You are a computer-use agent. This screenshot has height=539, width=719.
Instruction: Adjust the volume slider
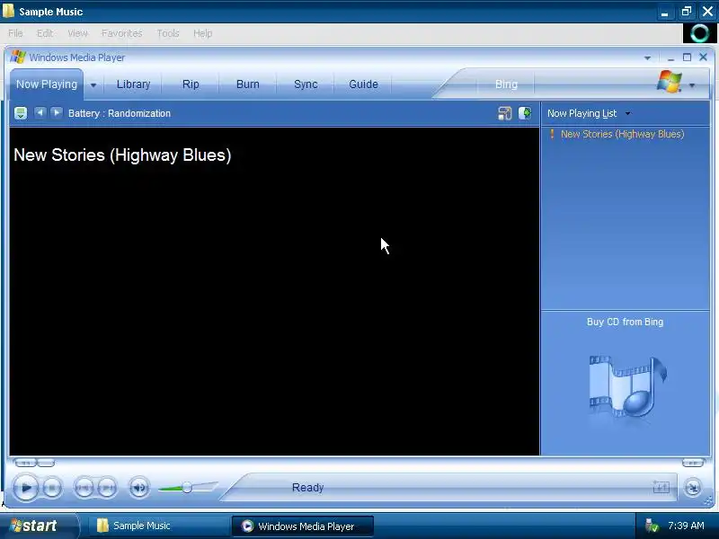[187, 488]
